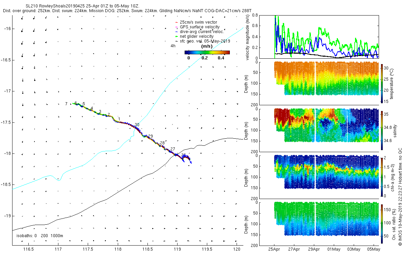405x253 pixels.
Task: Click latitude tick '-19' on map axis
Action: tap(7, 216)
